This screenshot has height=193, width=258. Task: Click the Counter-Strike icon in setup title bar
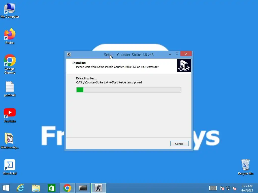point(69,55)
